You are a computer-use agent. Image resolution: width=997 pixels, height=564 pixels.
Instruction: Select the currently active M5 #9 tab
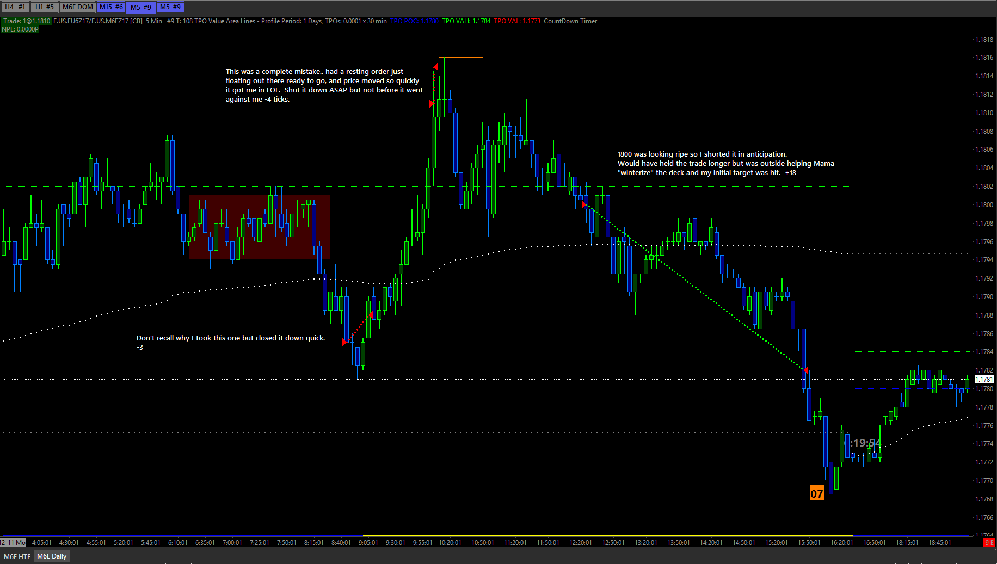(141, 7)
